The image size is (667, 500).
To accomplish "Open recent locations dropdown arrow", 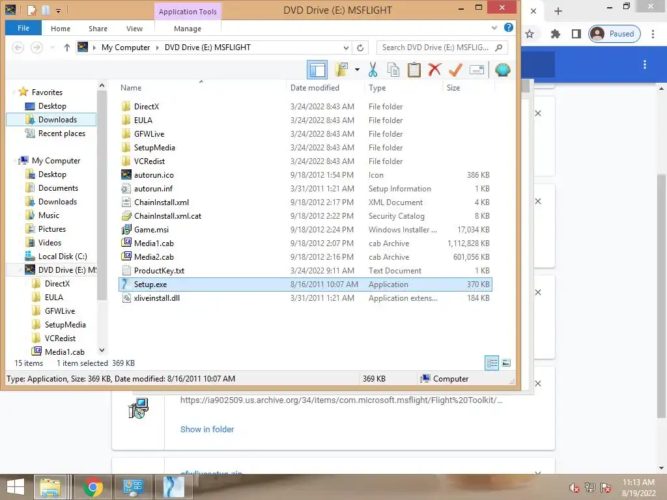I will [52, 48].
